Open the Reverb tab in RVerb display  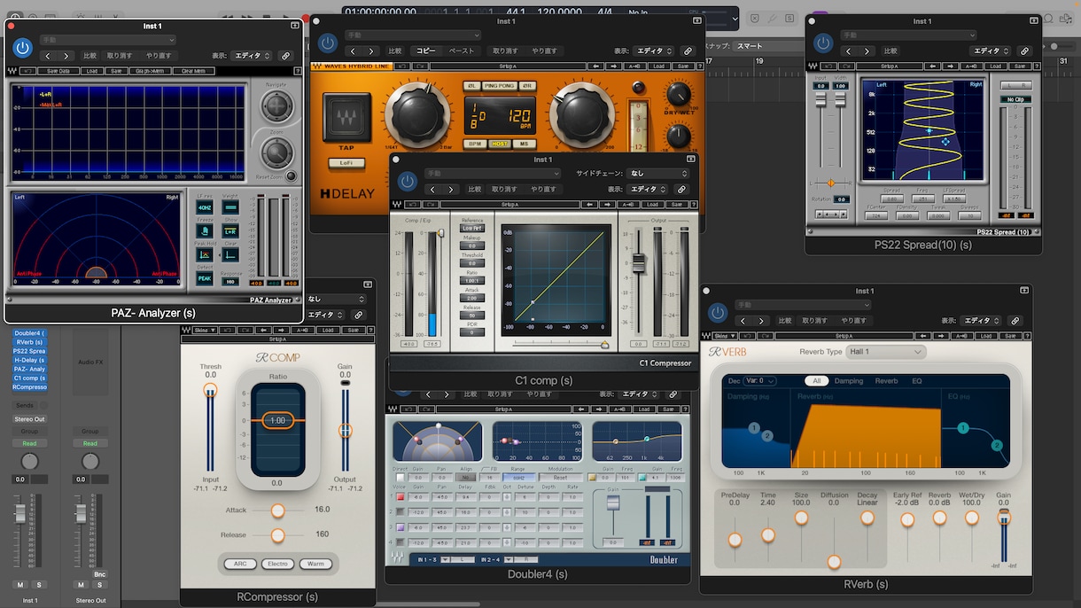(887, 381)
